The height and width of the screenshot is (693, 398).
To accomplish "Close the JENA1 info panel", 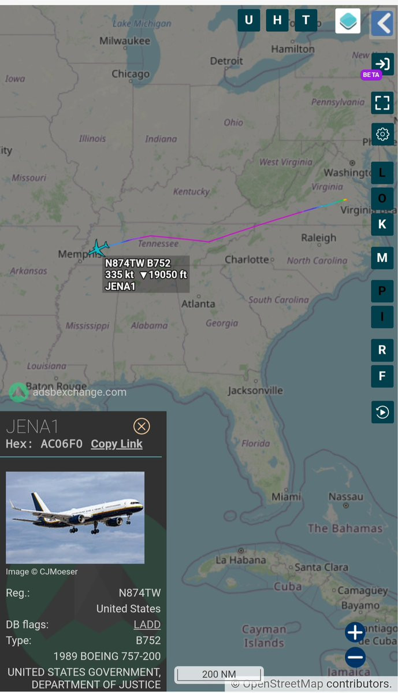I will (142, 427).
